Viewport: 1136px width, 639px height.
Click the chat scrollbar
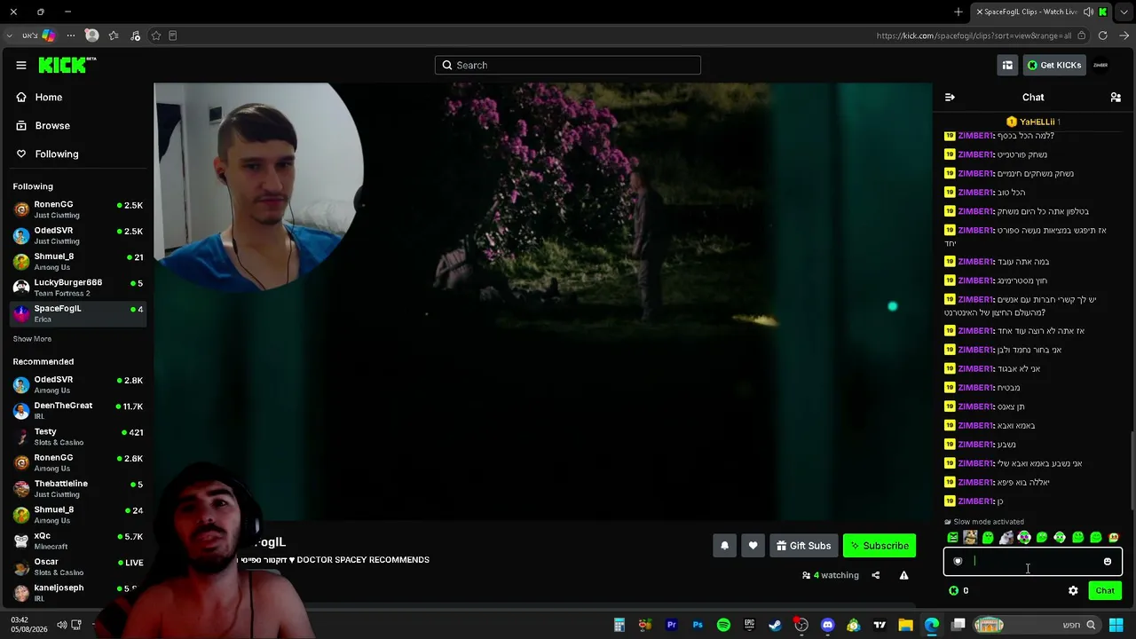click(x=1132, y=470)
